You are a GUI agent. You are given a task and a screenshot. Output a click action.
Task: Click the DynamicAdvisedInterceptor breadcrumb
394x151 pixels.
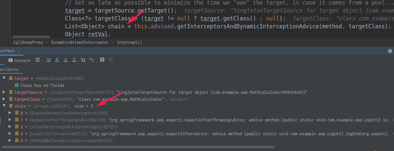[79, 42]
